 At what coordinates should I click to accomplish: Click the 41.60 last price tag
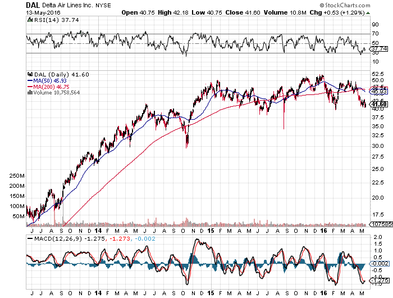(x=380, y=104)
